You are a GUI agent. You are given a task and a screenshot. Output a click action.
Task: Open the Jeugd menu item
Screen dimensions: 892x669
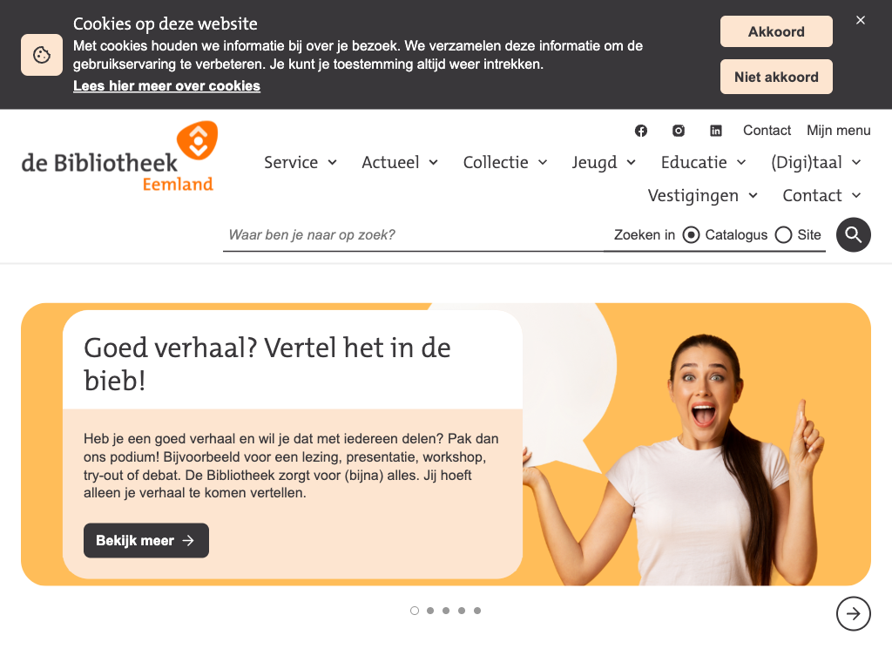[604, 163]
